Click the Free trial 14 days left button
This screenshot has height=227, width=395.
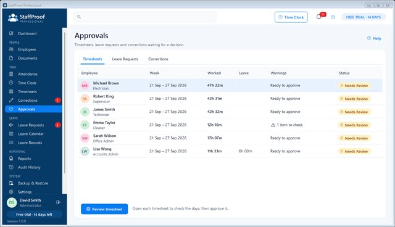pos(35,215)
